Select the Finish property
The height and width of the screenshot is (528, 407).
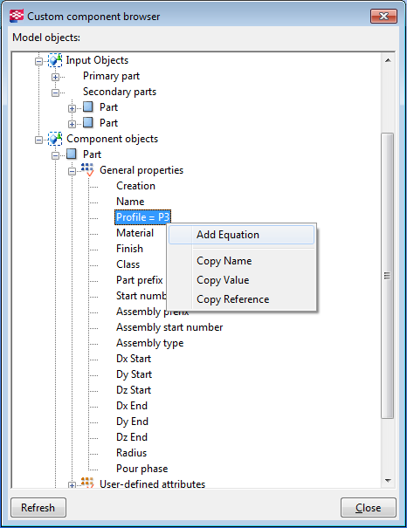click(130, 249)
